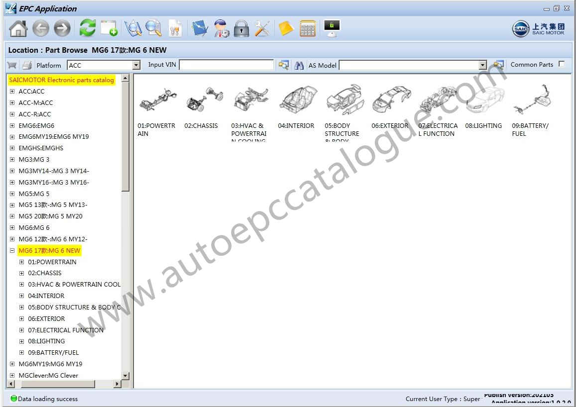This screenshot has width=576, height=407.
Task: Open the Platform ACC dropdown
Action: pyautogui.click(x=136, y=65)
